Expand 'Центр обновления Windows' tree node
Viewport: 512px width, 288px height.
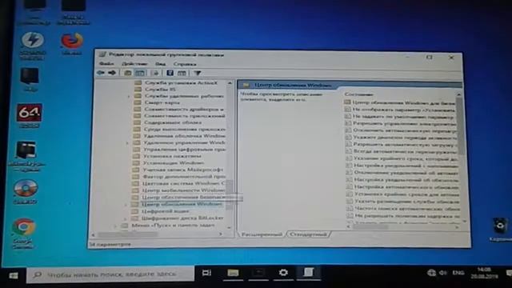(x=126, y=205)
